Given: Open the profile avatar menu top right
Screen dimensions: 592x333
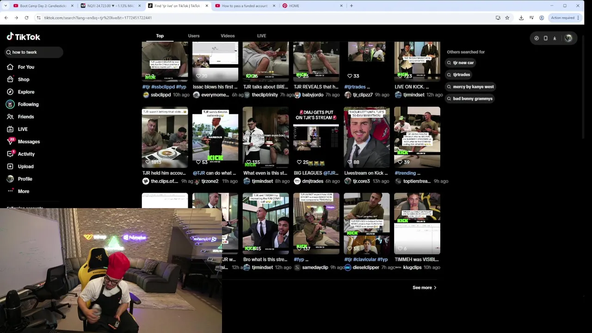Looking at the screenshot, I should pyautogui.click(x=568, y=38).
